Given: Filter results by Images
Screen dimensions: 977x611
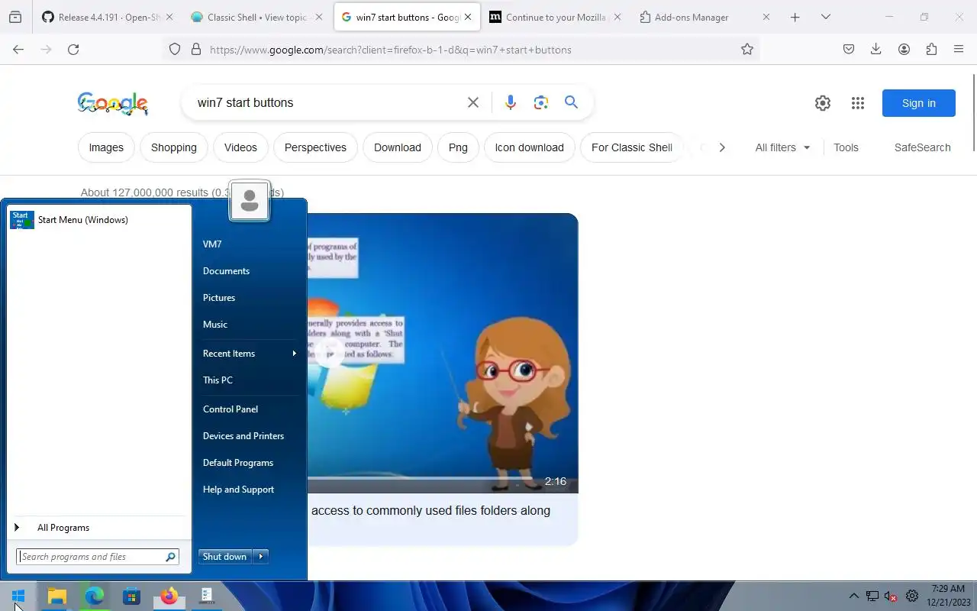Looking at the screenshot, I should click(x=106, y=147).
